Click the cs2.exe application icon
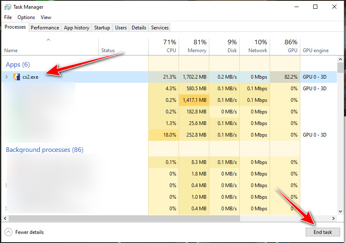The width and height of the screenshot is (346, 243). [x=16, y=77]
